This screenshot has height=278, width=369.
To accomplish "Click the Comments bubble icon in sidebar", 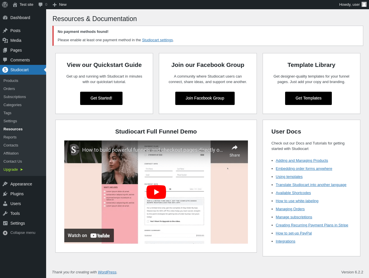I will 5,60.
